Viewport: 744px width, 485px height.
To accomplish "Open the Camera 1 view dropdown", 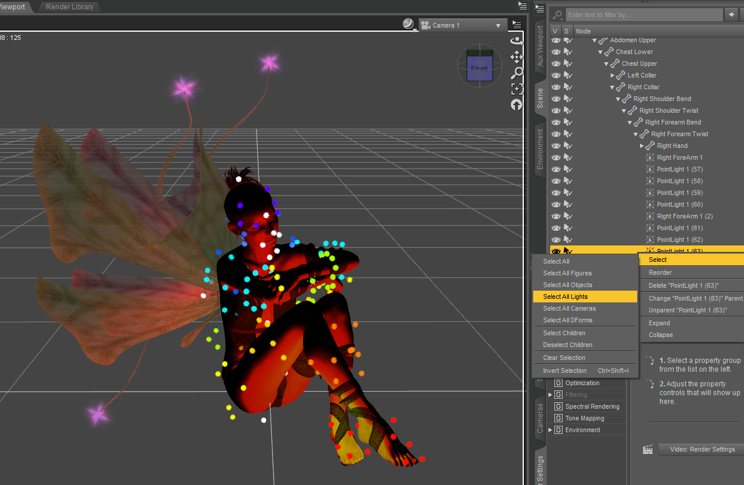I will [463, 25].
